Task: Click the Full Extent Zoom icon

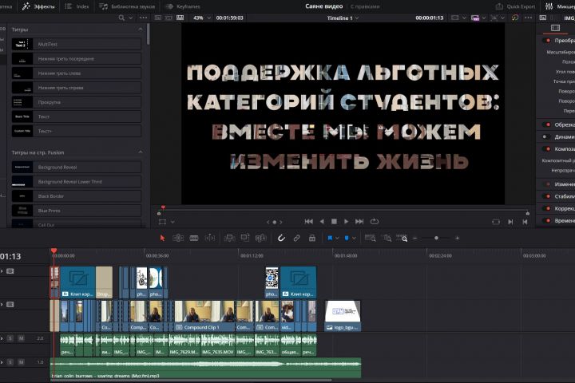Action: point(370,239)
